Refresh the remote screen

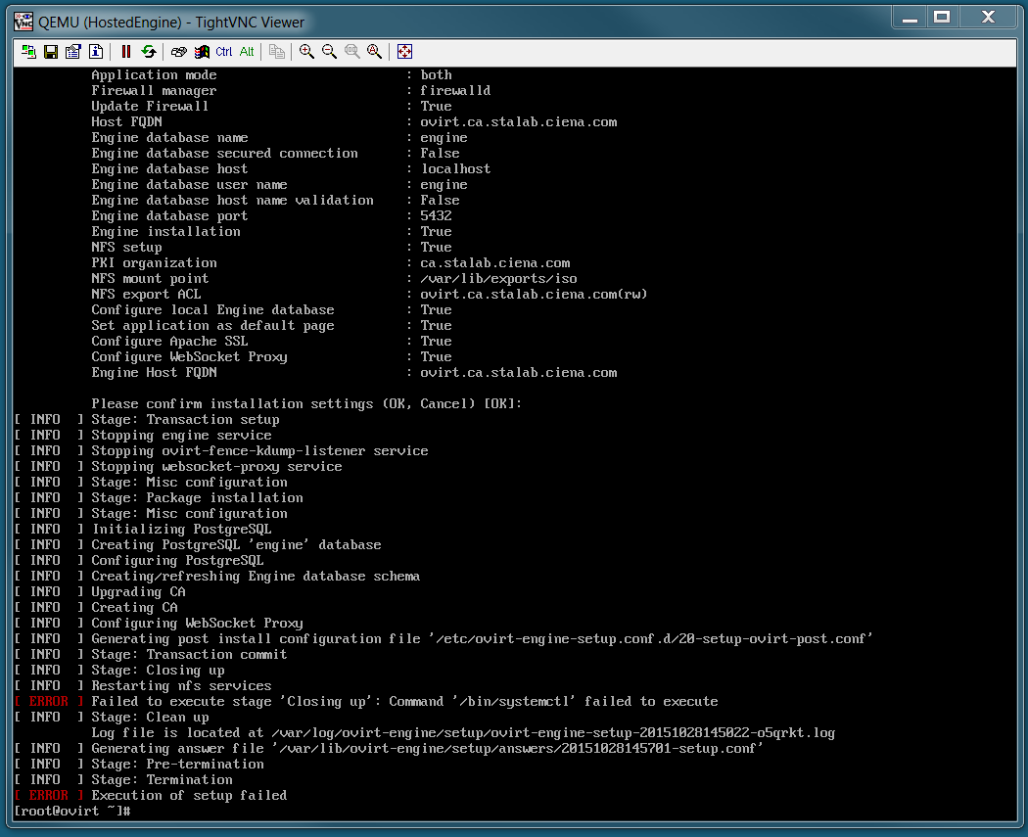(x=148, y=52)
